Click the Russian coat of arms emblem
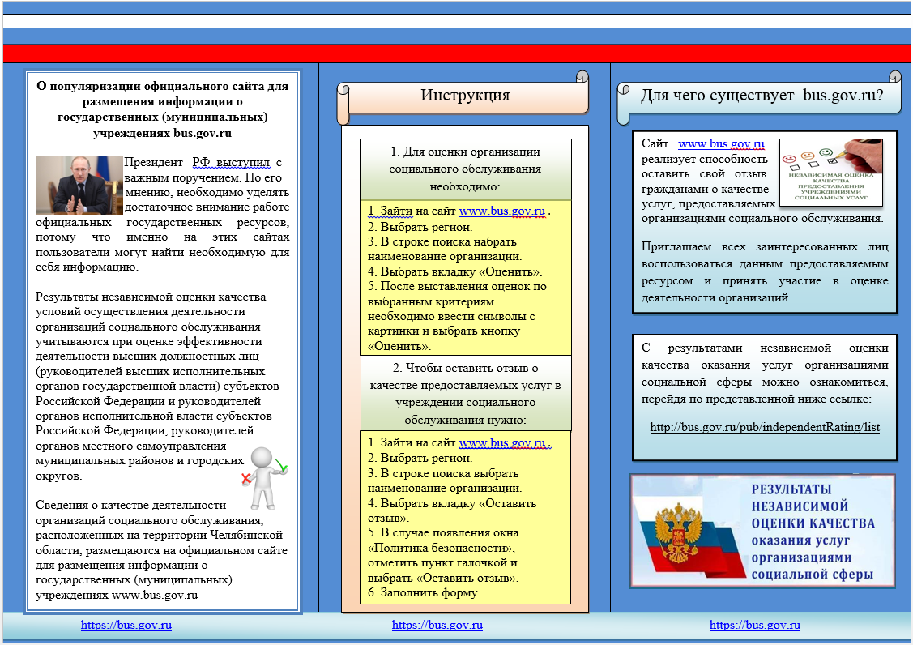913x645 pixels. (x=680, y=532)
